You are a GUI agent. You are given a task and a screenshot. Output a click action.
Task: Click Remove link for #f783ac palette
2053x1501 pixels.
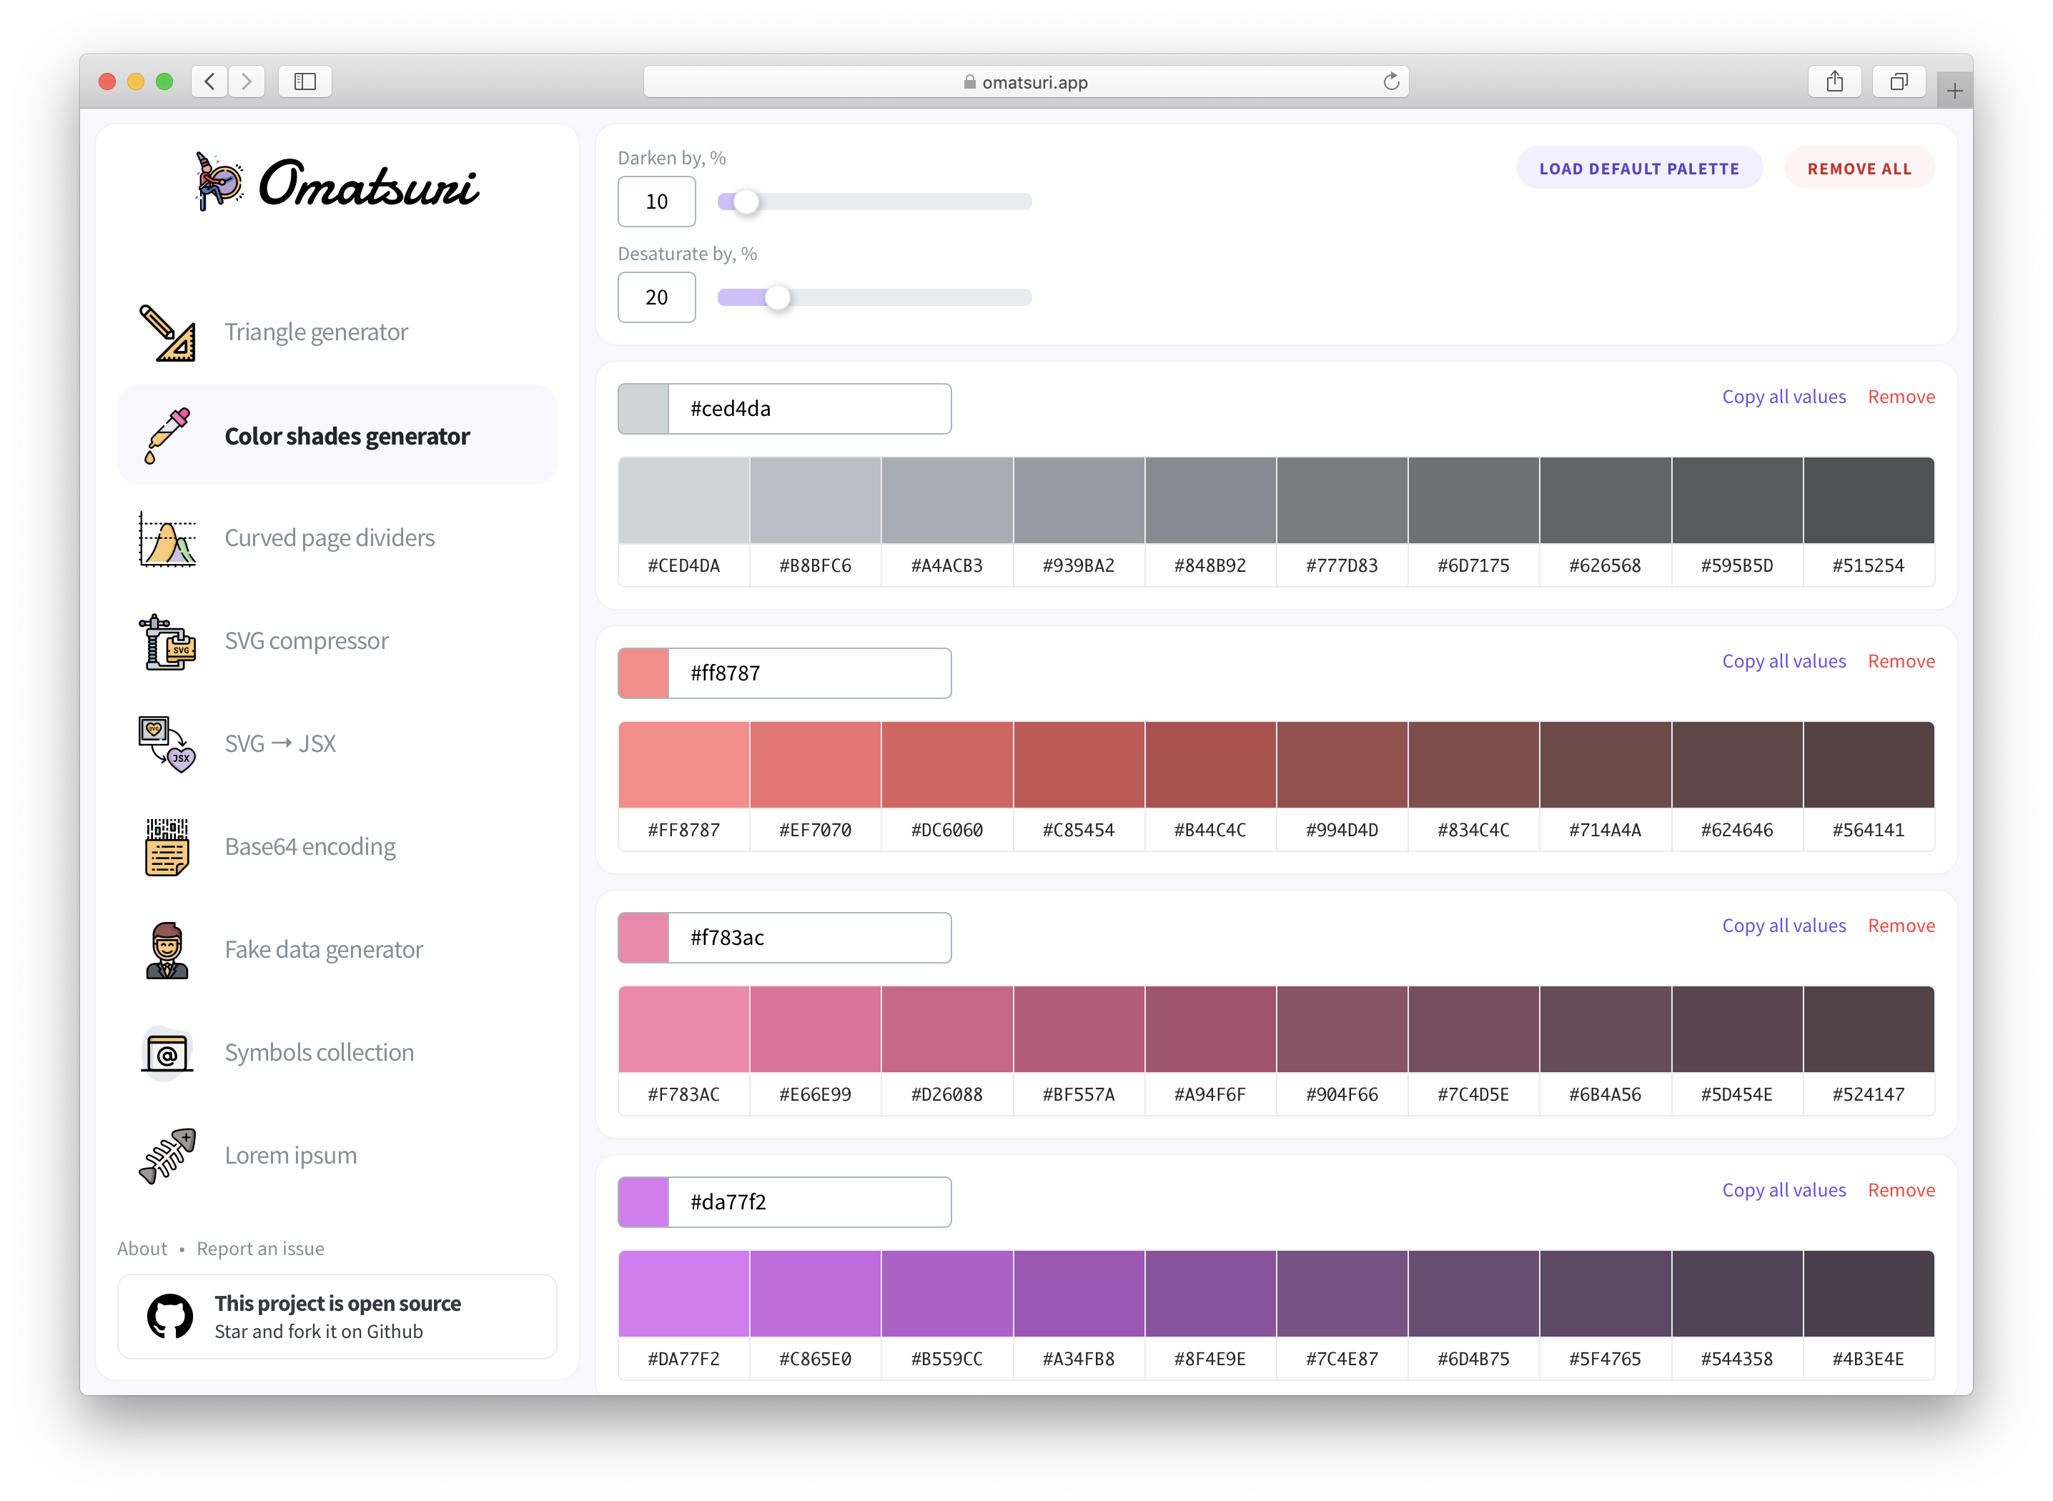(x=1900, y=926)
